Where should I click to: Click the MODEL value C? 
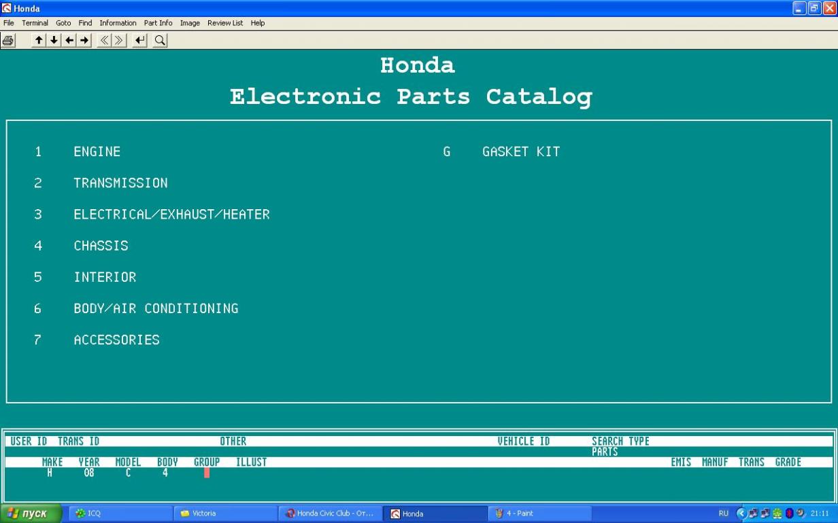128,473
